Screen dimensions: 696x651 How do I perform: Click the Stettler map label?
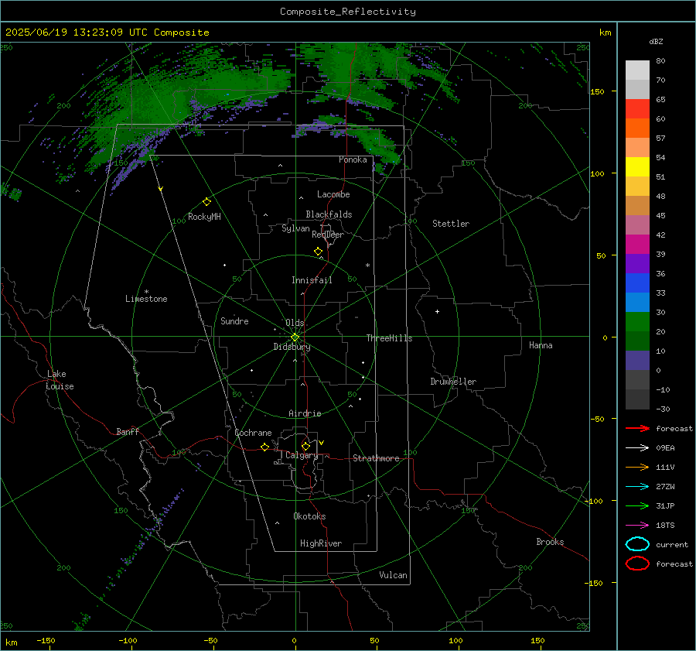point(451,224)
